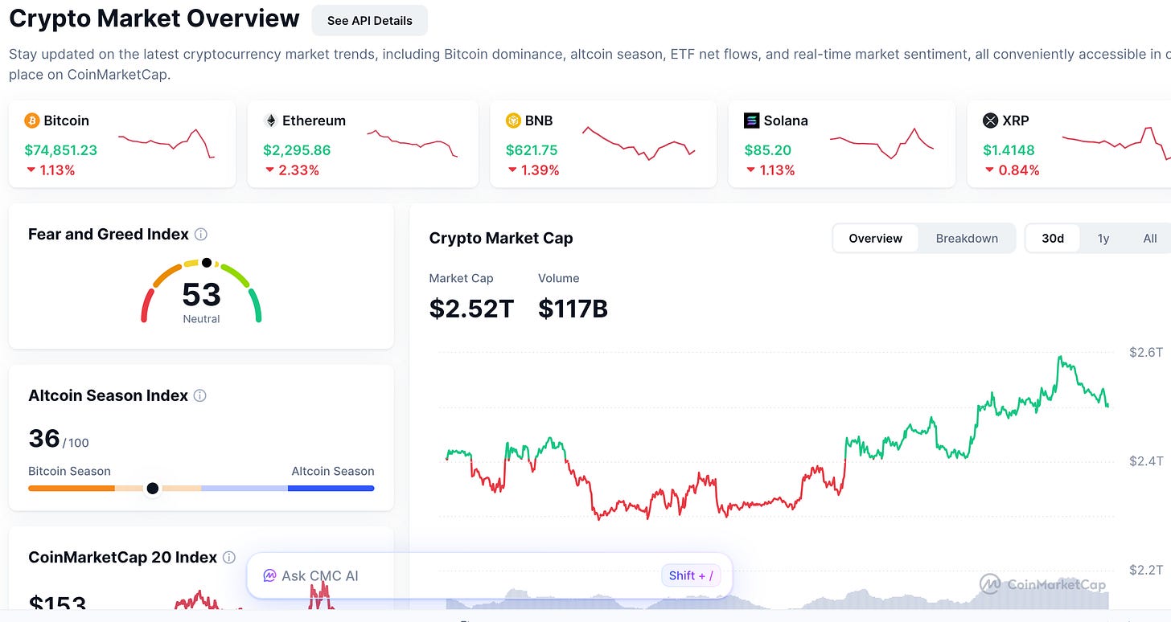Switch chart to Breakdown view
This screenshot has height=622, width=1171.
click(x=967, y=238)
